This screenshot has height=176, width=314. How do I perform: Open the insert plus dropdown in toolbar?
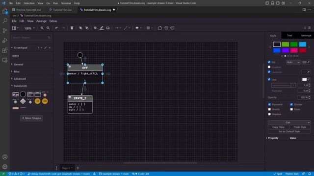point(138,28)
